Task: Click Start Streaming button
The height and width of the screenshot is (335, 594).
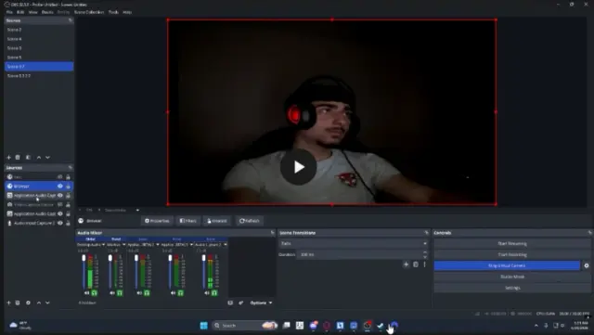Action: point(512,244)
